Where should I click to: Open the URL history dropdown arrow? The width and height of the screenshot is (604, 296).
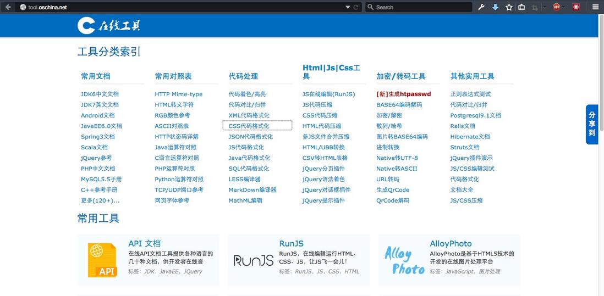(348, 7)
